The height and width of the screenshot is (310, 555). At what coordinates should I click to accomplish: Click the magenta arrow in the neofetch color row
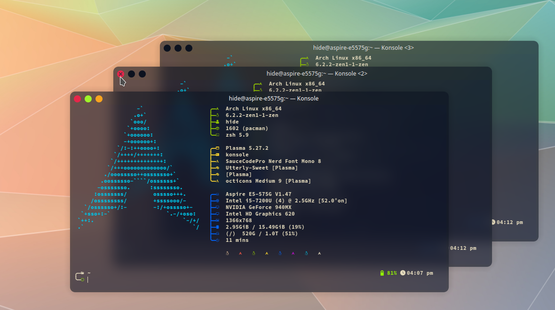pyautogui.click(x=293, y=253)
